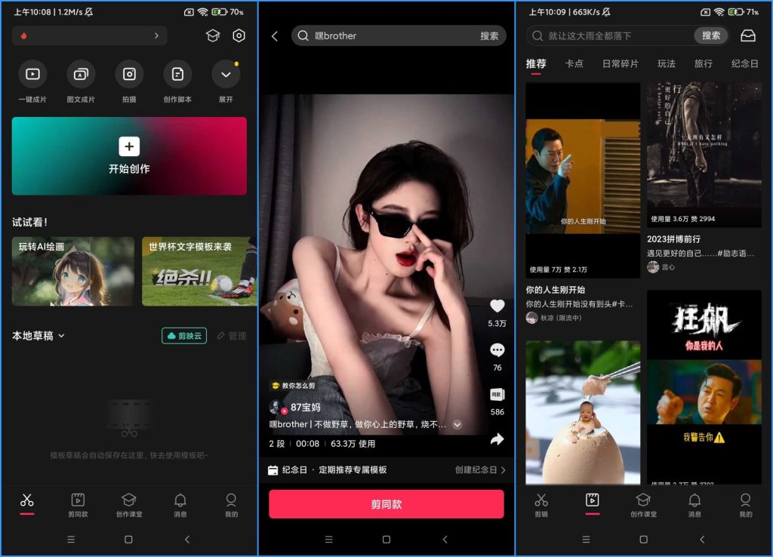Open comments via the comment bubble icon
The height and width of the screenshot is (557, 773).
[x=497, y=349]
